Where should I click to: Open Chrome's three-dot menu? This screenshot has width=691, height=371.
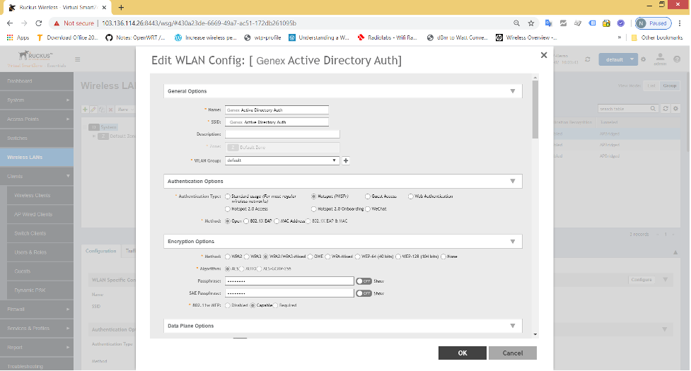pyautogui.click(x=680, y=23)
